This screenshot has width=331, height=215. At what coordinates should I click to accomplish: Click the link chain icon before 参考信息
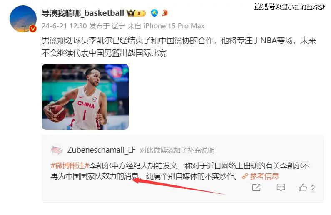coord(245,176)
